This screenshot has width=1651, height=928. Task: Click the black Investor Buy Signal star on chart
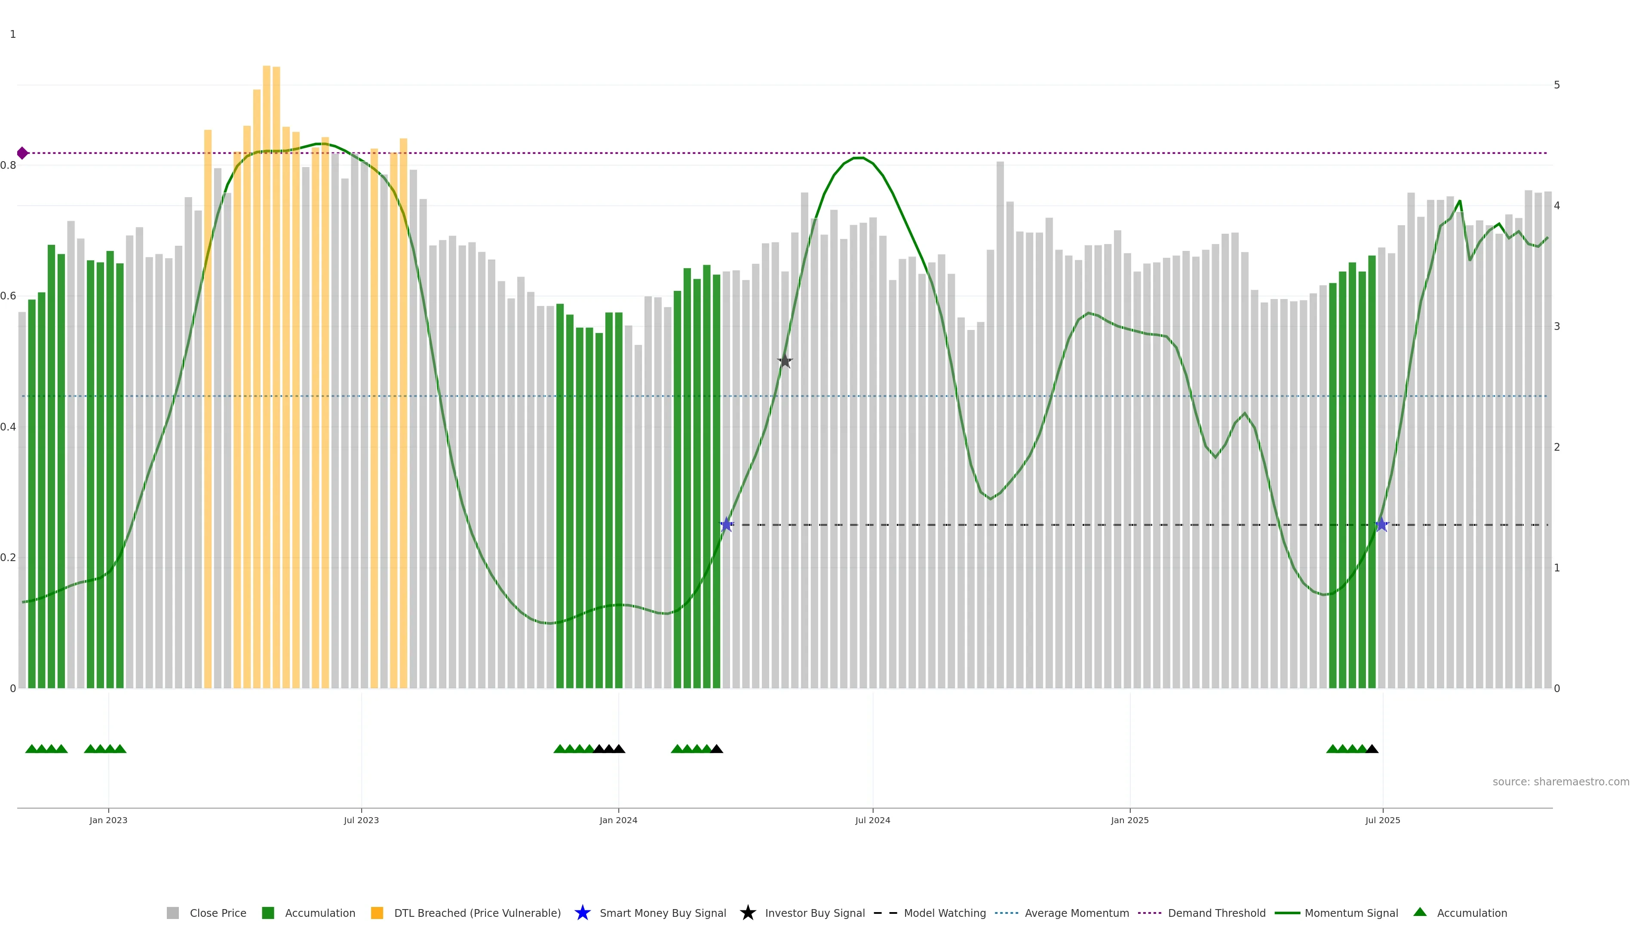pos(785,361)
